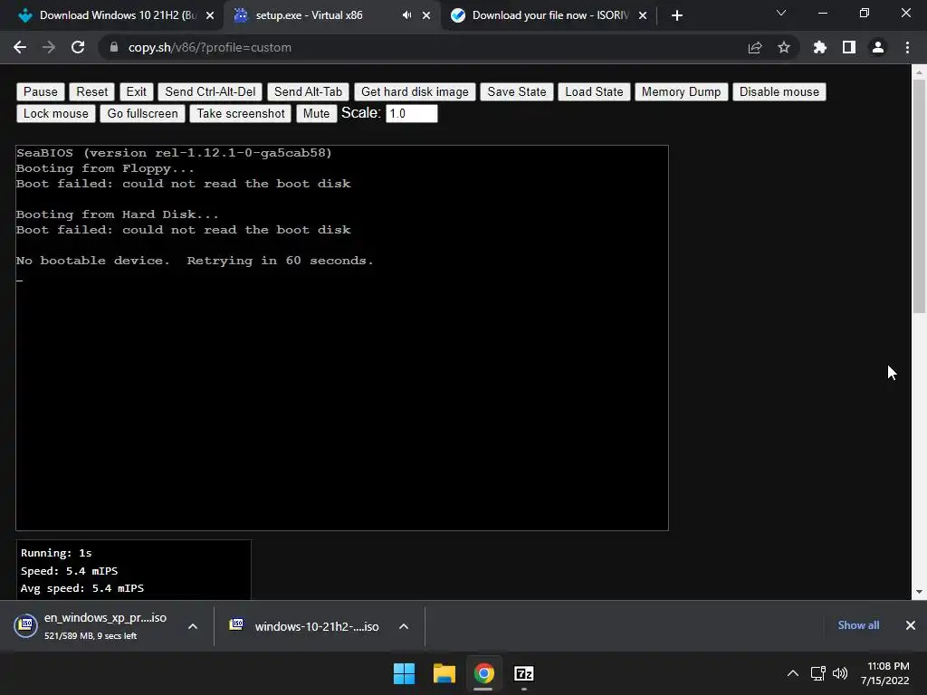This screenshot has height=695, width=927.
Task: Open the network tray icon
Action: 818,673
